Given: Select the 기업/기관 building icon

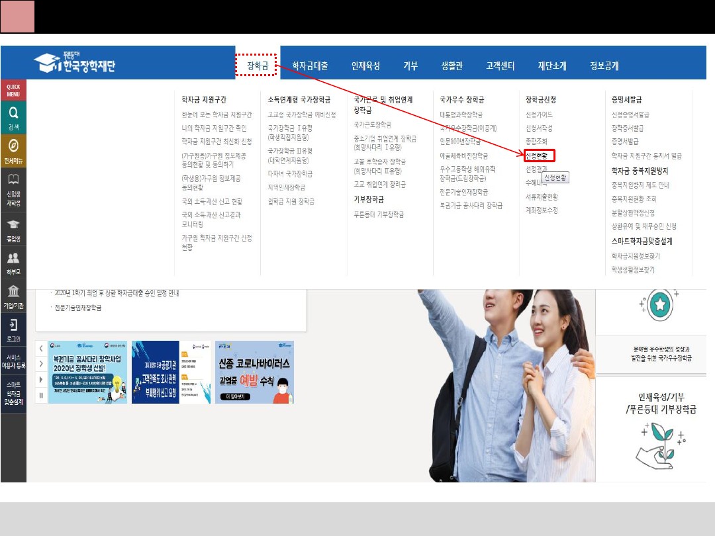Looking at the screenshot, I should (13, 296).
